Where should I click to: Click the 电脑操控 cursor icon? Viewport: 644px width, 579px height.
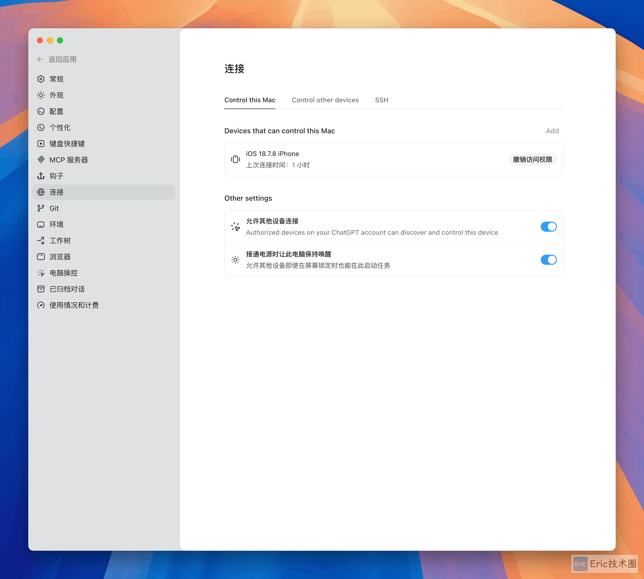pos(41,273)
